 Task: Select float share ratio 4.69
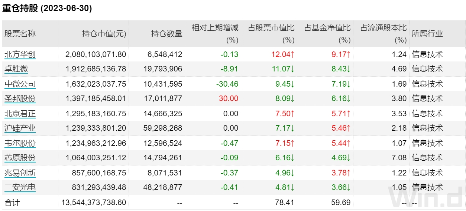[399, 69]
